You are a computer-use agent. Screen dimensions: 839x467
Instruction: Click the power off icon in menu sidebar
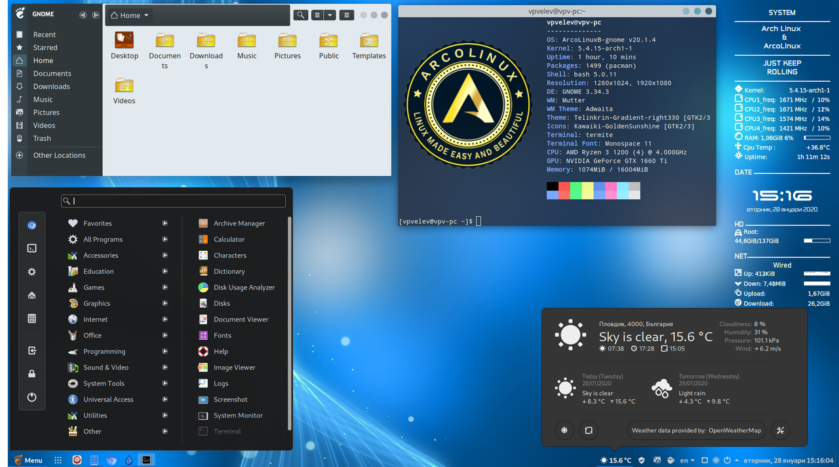click(31, 397)
